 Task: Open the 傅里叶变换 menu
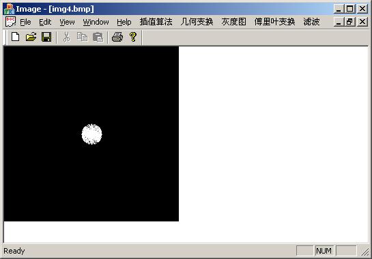tap(274, 22)
